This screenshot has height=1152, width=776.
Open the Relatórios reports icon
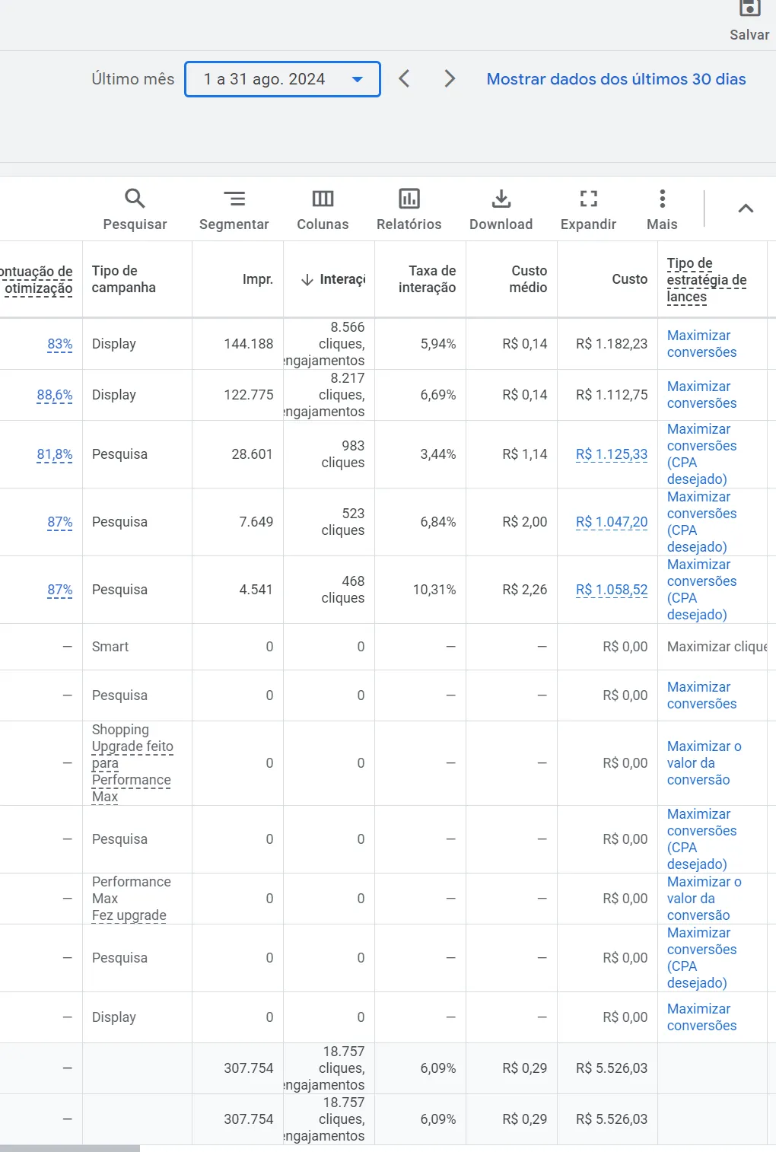click(x=409, y=199)
